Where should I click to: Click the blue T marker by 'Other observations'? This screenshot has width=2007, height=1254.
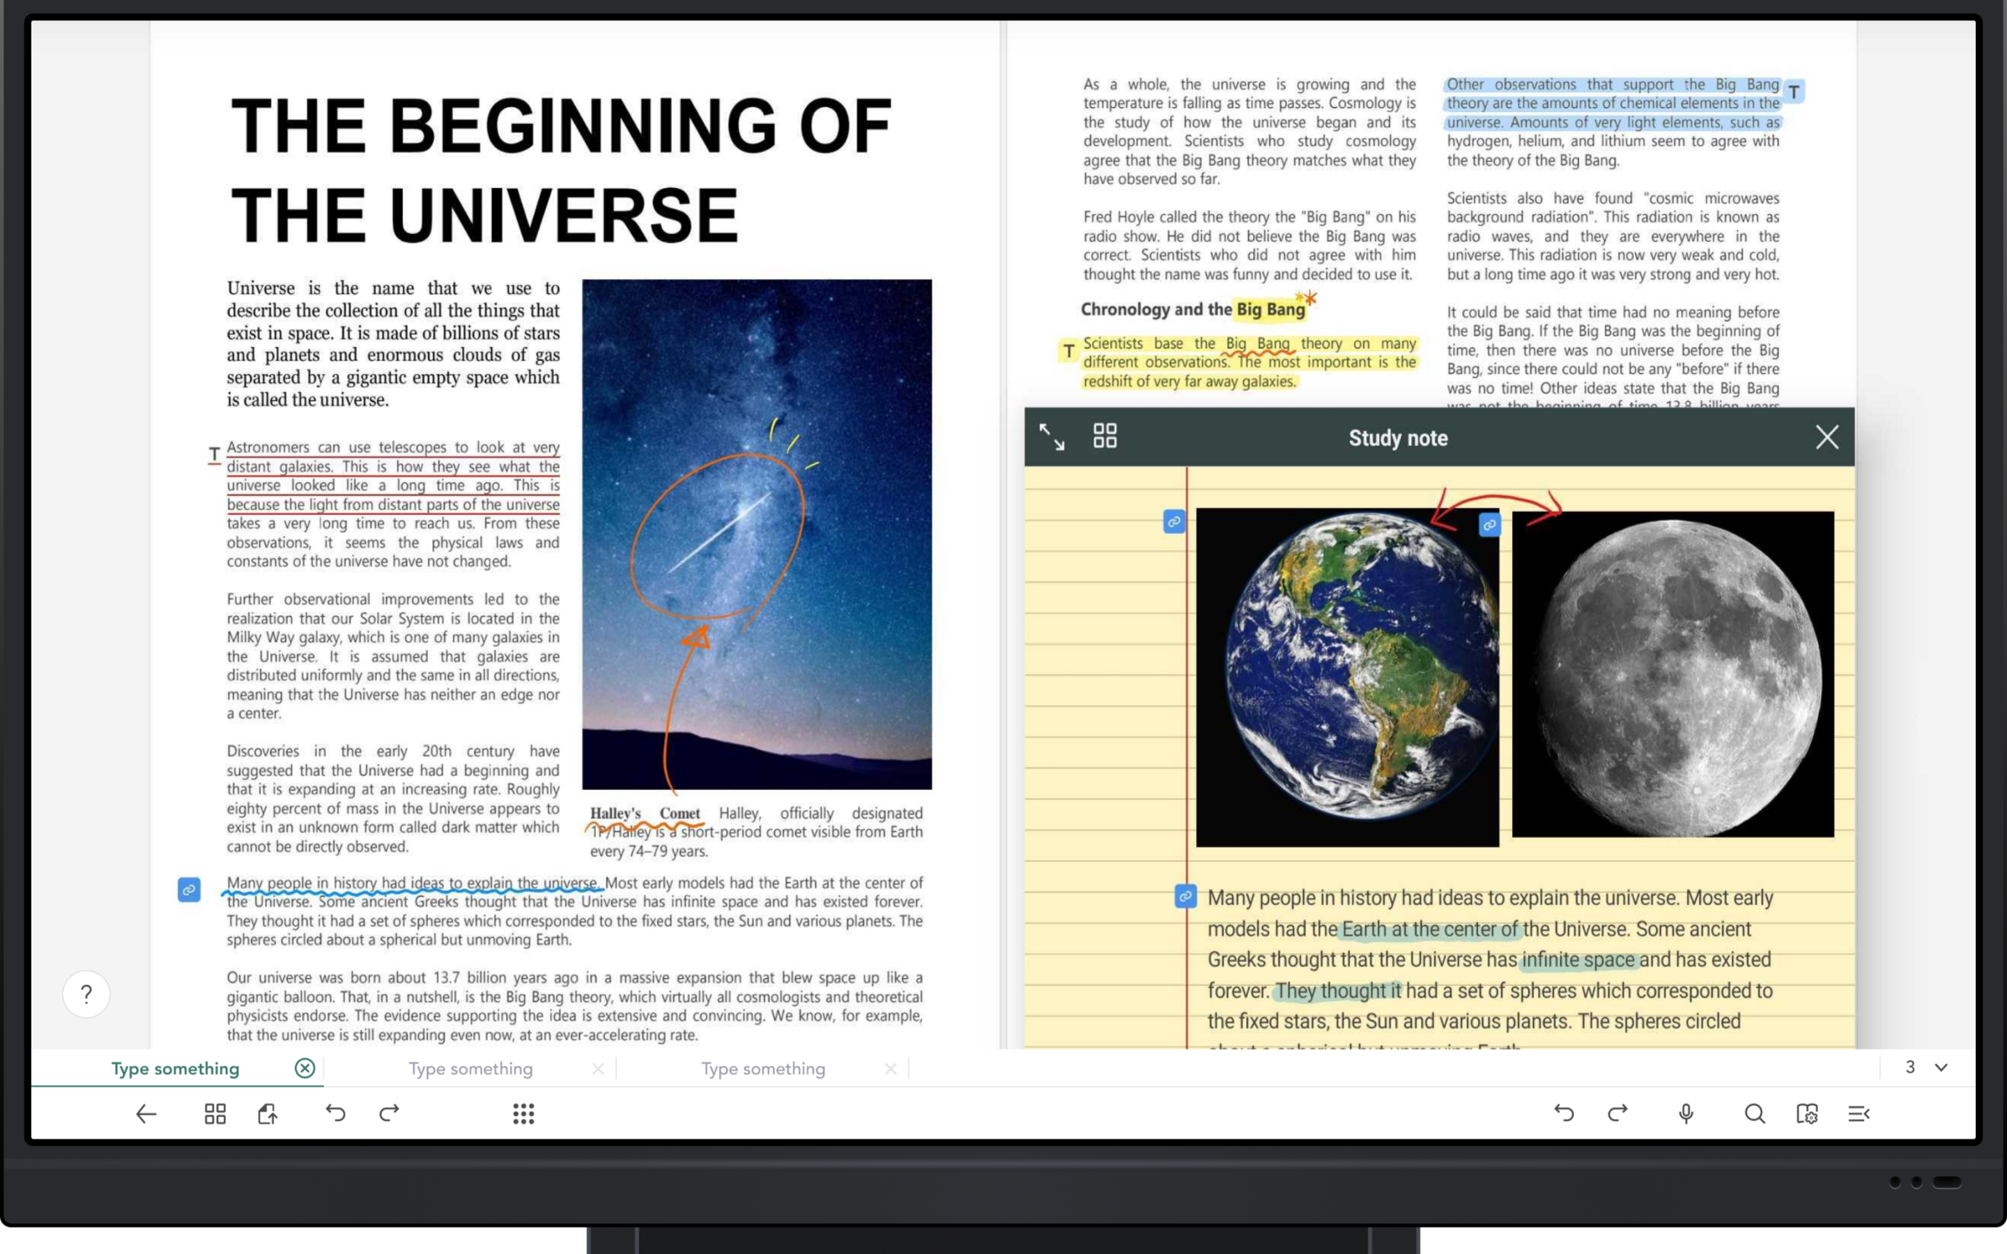[x=1794, y=91]
